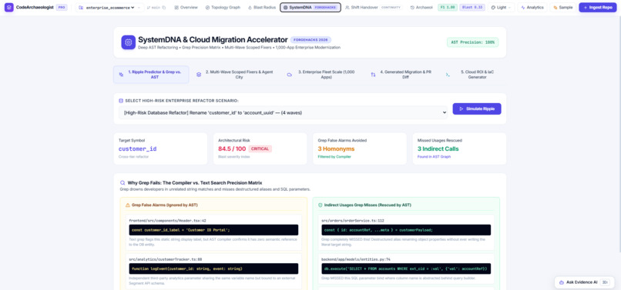Screen dimensions: 621x290
Task: Click Simulate Ripple button
Action: pos(477,108)
